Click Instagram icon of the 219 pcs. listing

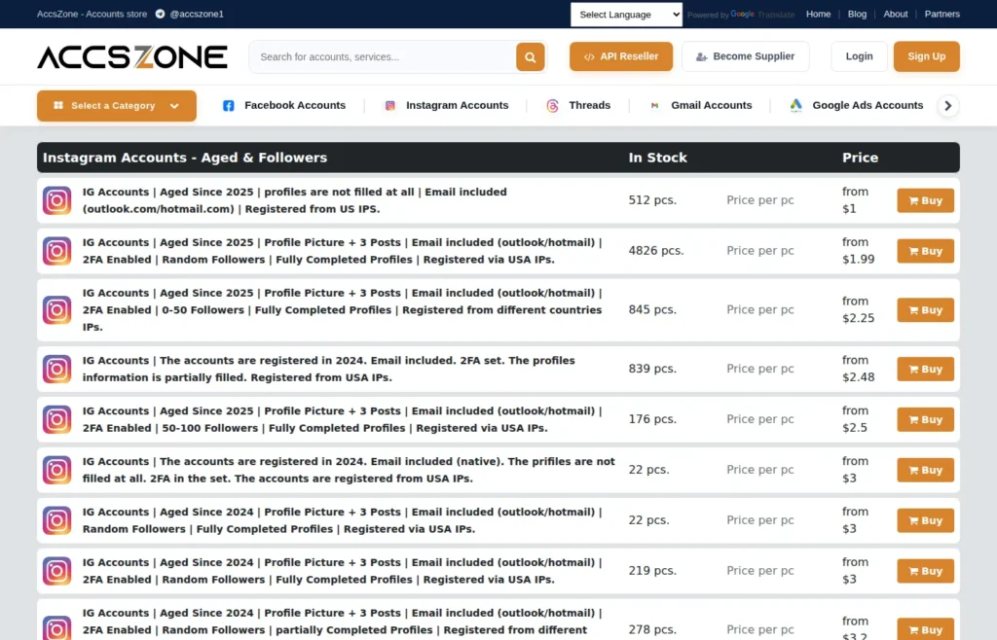coord(56,572)
